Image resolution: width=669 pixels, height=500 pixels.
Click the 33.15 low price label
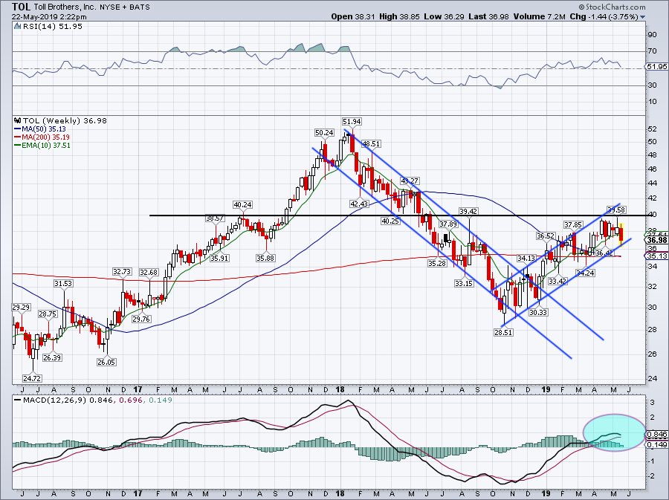click(464, 283)
